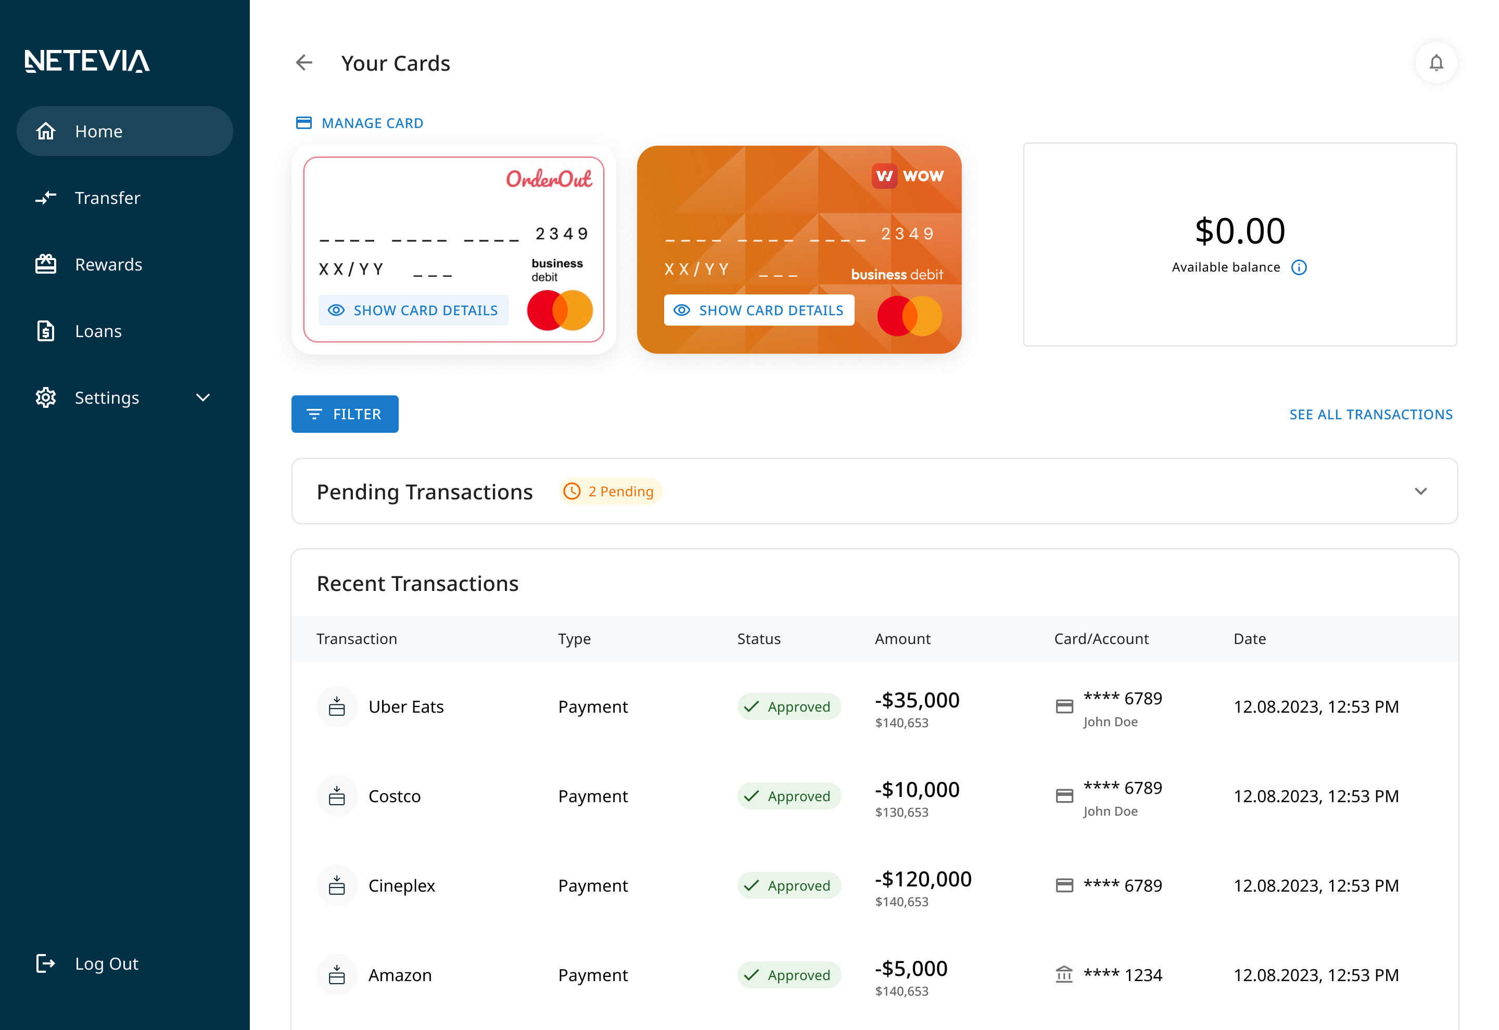Show card details on OrderOut card
The height and width of the screenshot is (1030, 1499).
tap(413, 311)
